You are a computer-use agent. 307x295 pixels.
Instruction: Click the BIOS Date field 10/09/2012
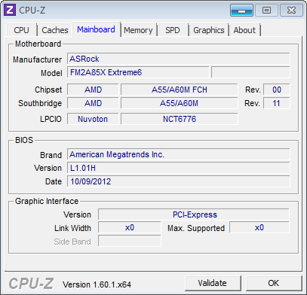pyautogui.click(x=179, y=181)
